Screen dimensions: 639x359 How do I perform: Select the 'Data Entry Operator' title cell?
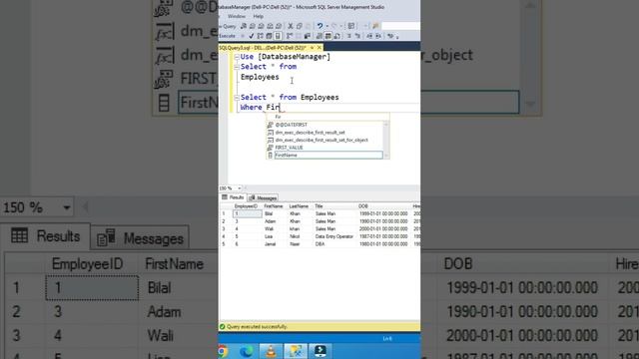click(x=334, y=236)
